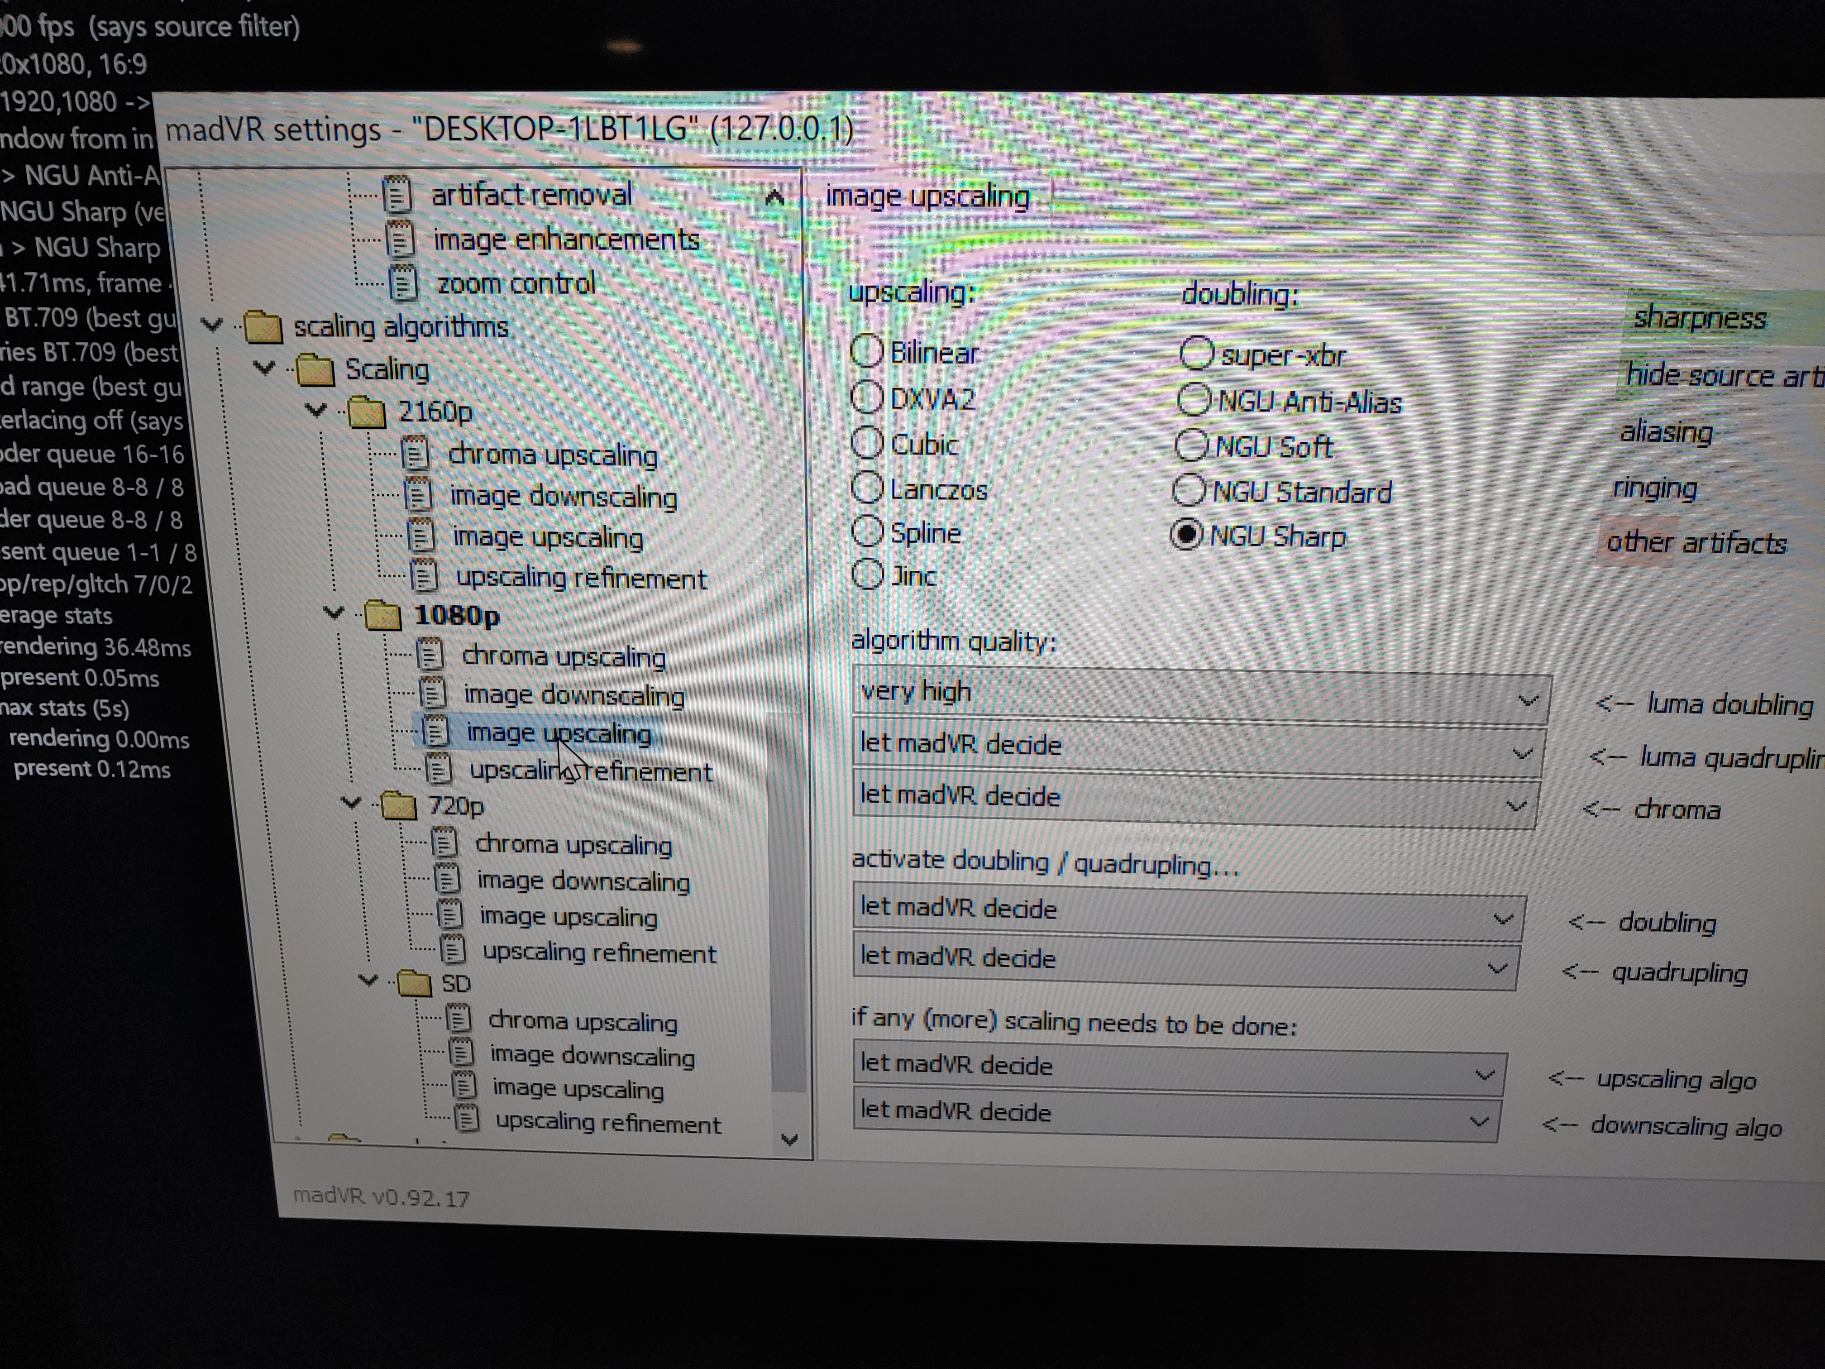The width and height of the screenshot is (1825, 1369).
Task: Click the scaling algorithms folder icon
Action: 263,327
